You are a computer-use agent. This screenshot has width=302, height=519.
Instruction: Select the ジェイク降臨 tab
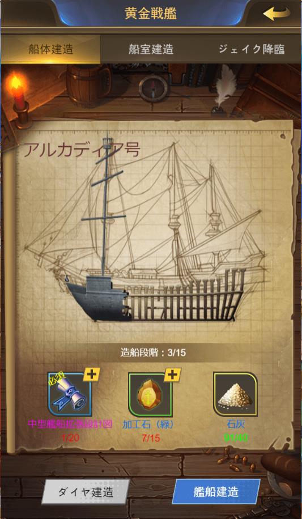[x=252, y=49]
